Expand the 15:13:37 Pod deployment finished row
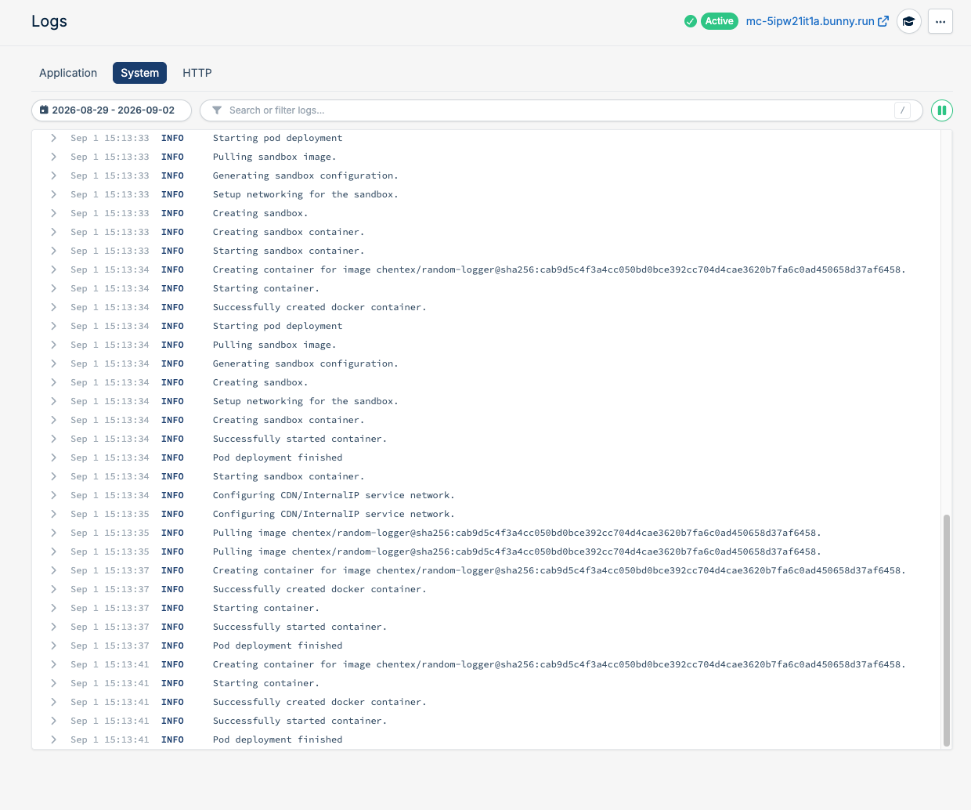Image resolution: width=971 pixels, height=810 pixels. [x=53, y=645]
